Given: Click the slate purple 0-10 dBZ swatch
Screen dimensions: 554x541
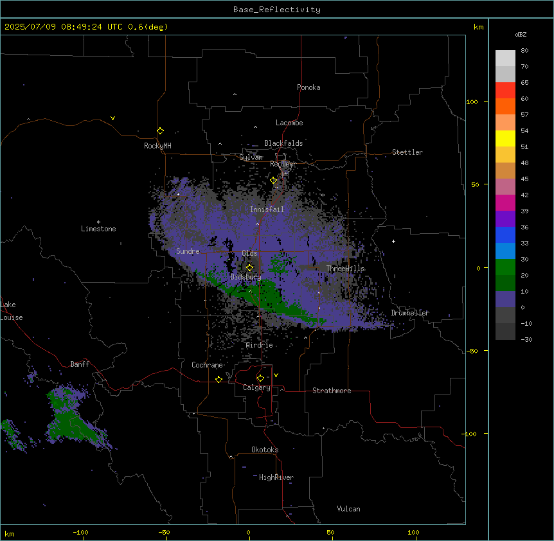Looking at the screenshot, I should [x=505, y=299].
